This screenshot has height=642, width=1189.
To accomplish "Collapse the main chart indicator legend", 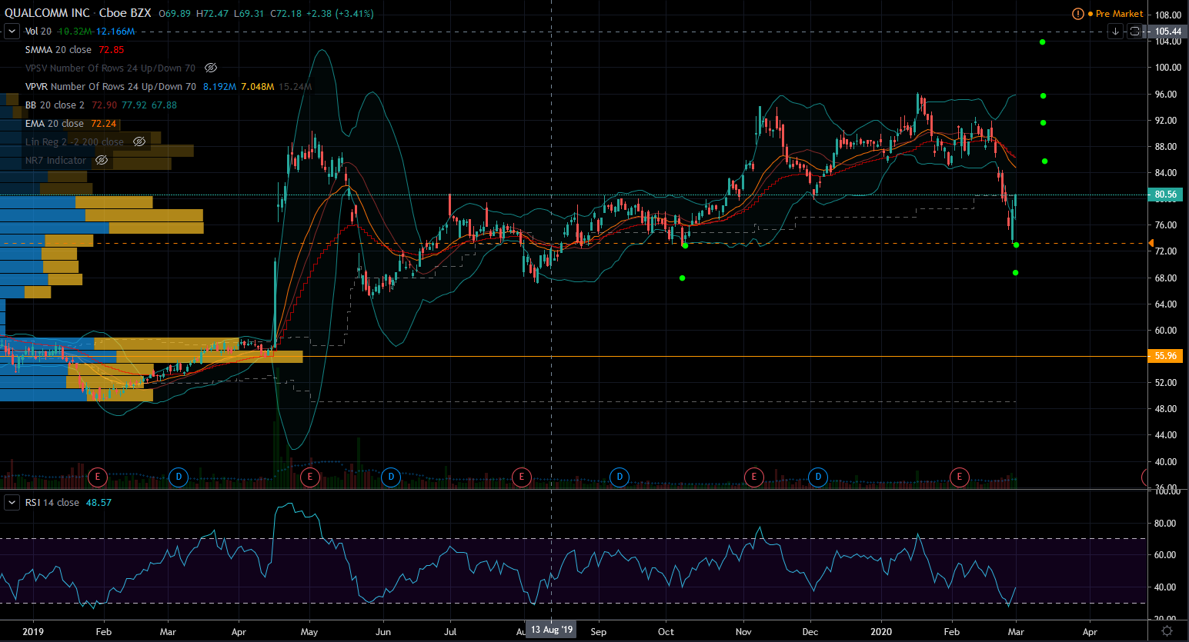I will click(x=12, y=32).
